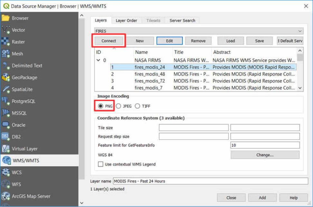Image resolution: width=313 pixels, height=207 pixels.
Task: Click the Load connections button
Action: [x=231, y=41]
